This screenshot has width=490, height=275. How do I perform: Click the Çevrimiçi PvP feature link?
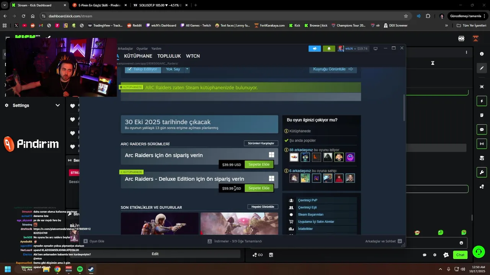tap(307, 200)
